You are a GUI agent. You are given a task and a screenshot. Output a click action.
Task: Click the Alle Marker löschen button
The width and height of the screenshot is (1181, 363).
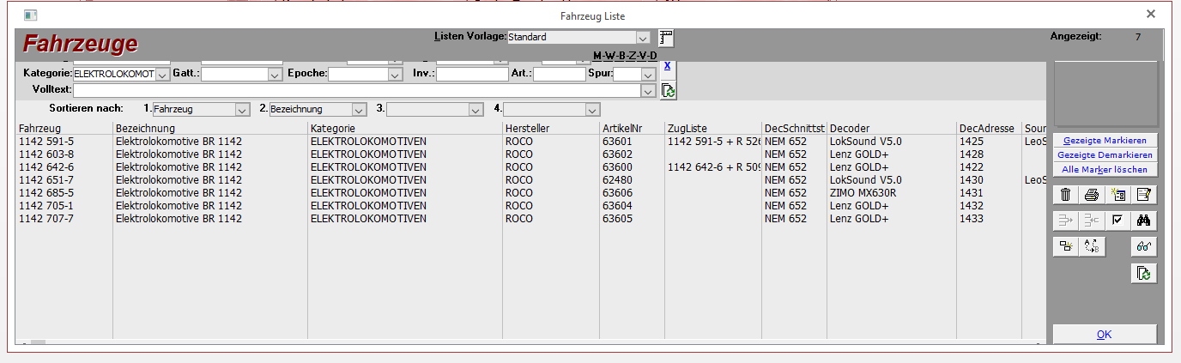tap(1105, 169)
